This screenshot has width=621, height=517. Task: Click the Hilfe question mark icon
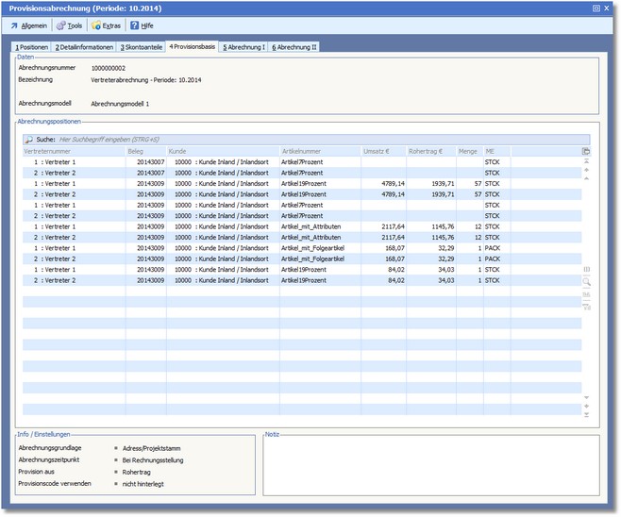click(134, 25)
